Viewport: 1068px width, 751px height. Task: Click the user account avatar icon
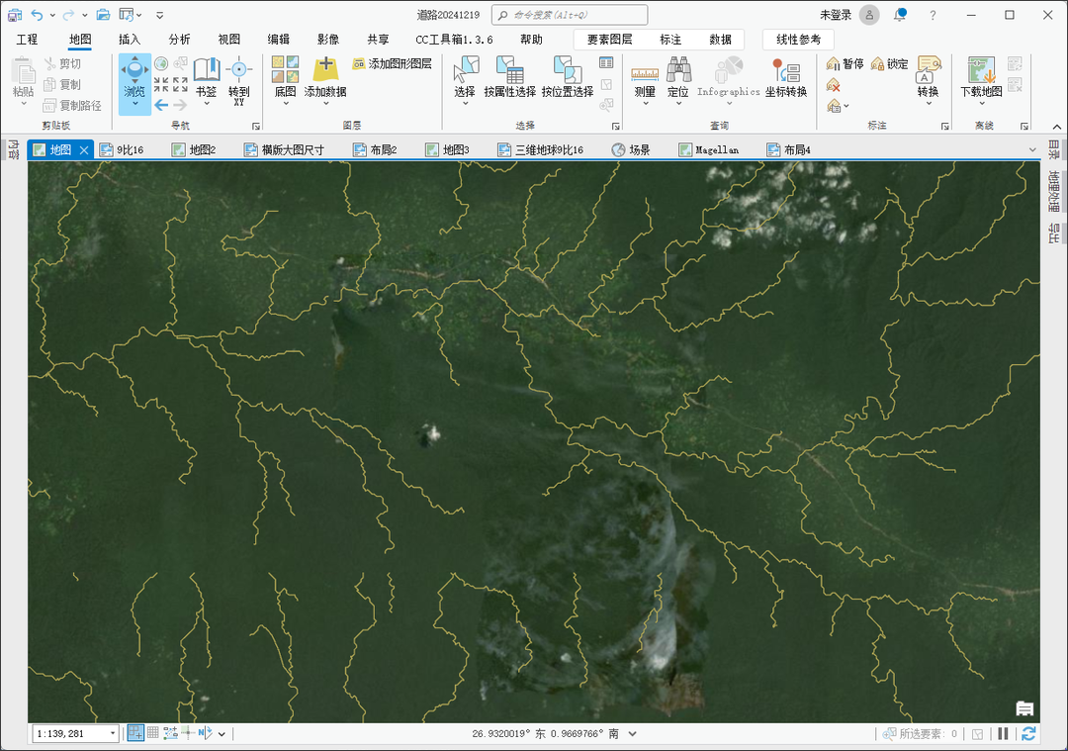click(869, 14)
